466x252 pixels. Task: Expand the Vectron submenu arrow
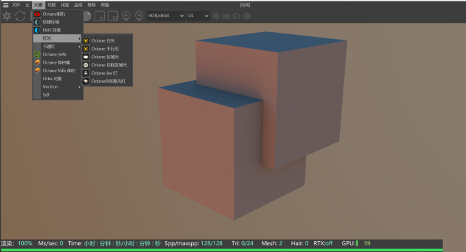click(79, 87)
